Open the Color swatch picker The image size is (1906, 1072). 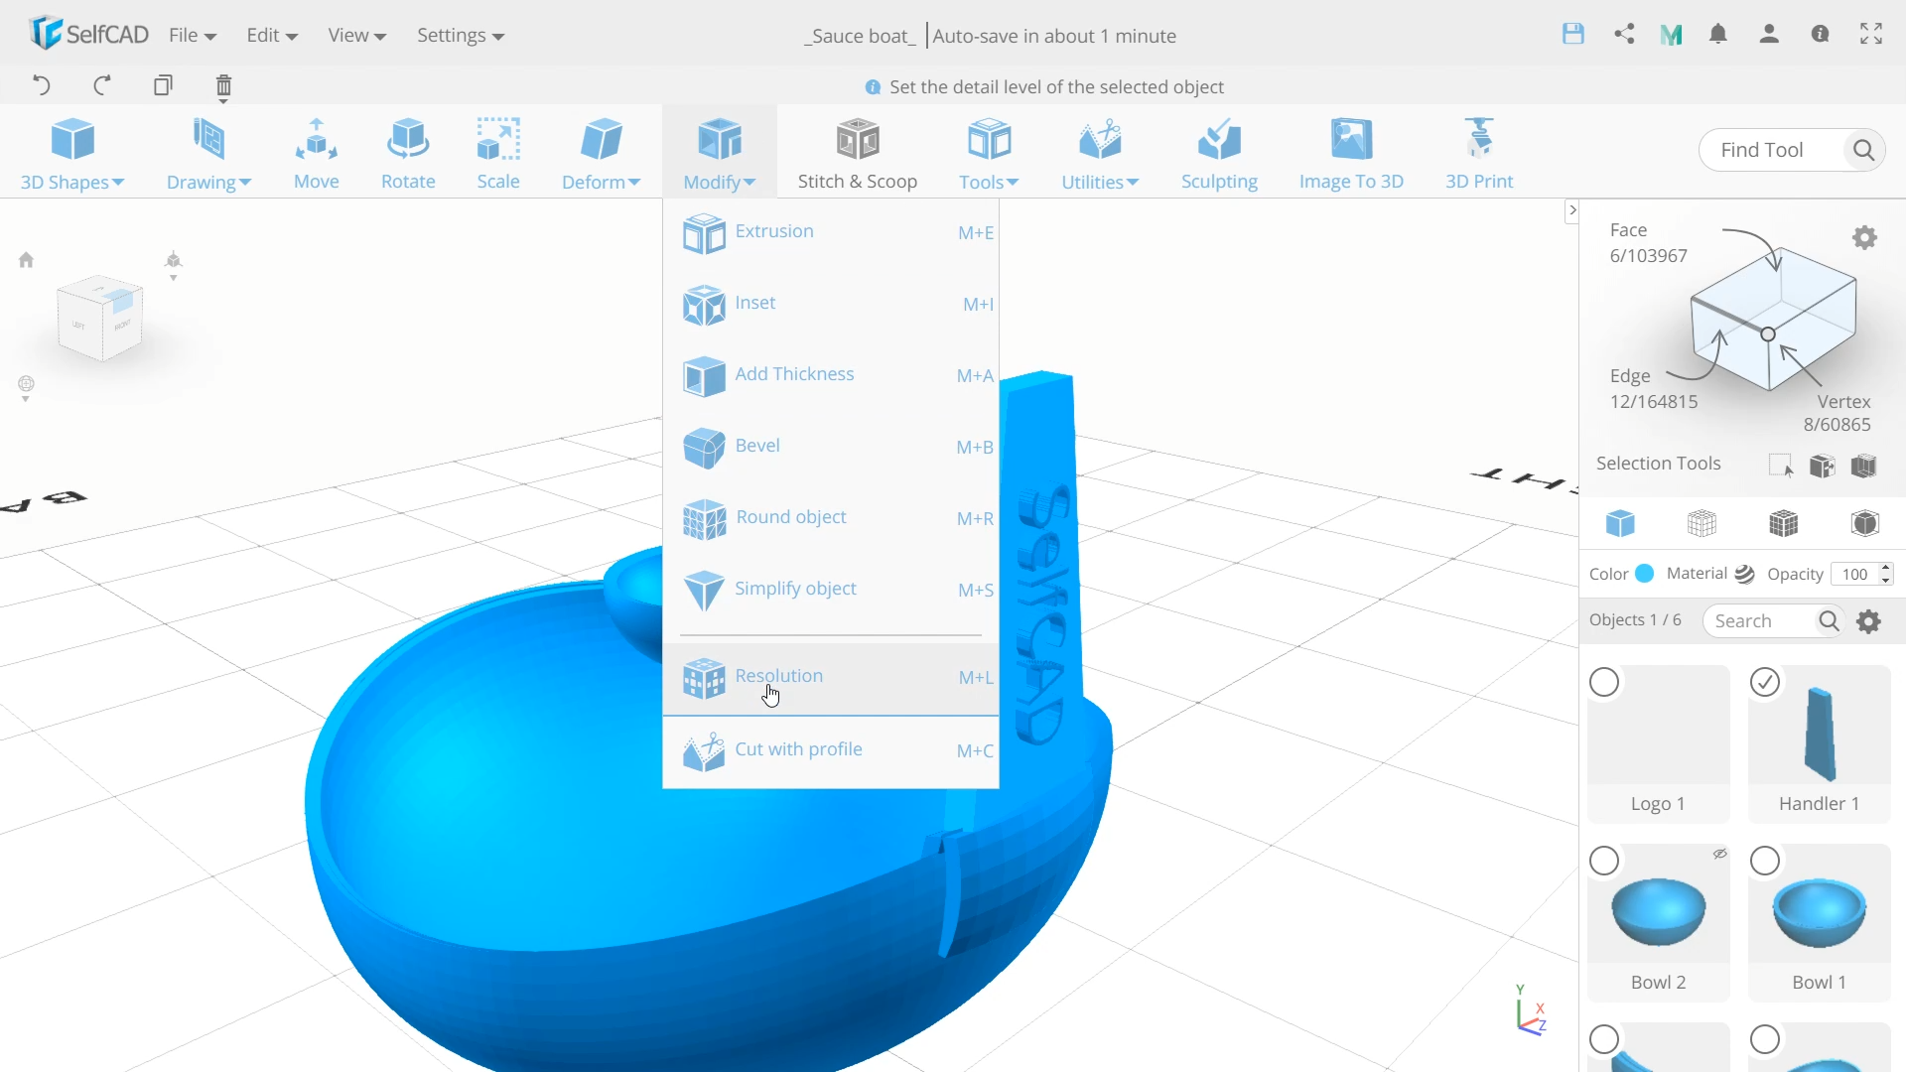1645,574
